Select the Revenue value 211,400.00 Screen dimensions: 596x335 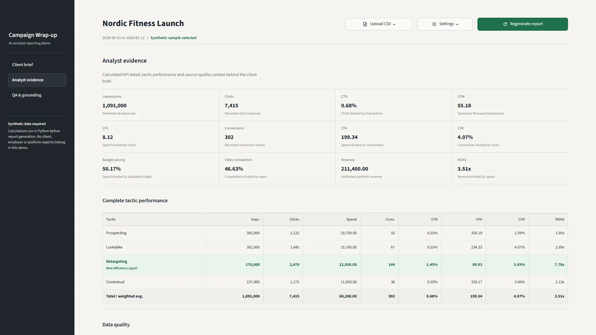coord(354,169)
